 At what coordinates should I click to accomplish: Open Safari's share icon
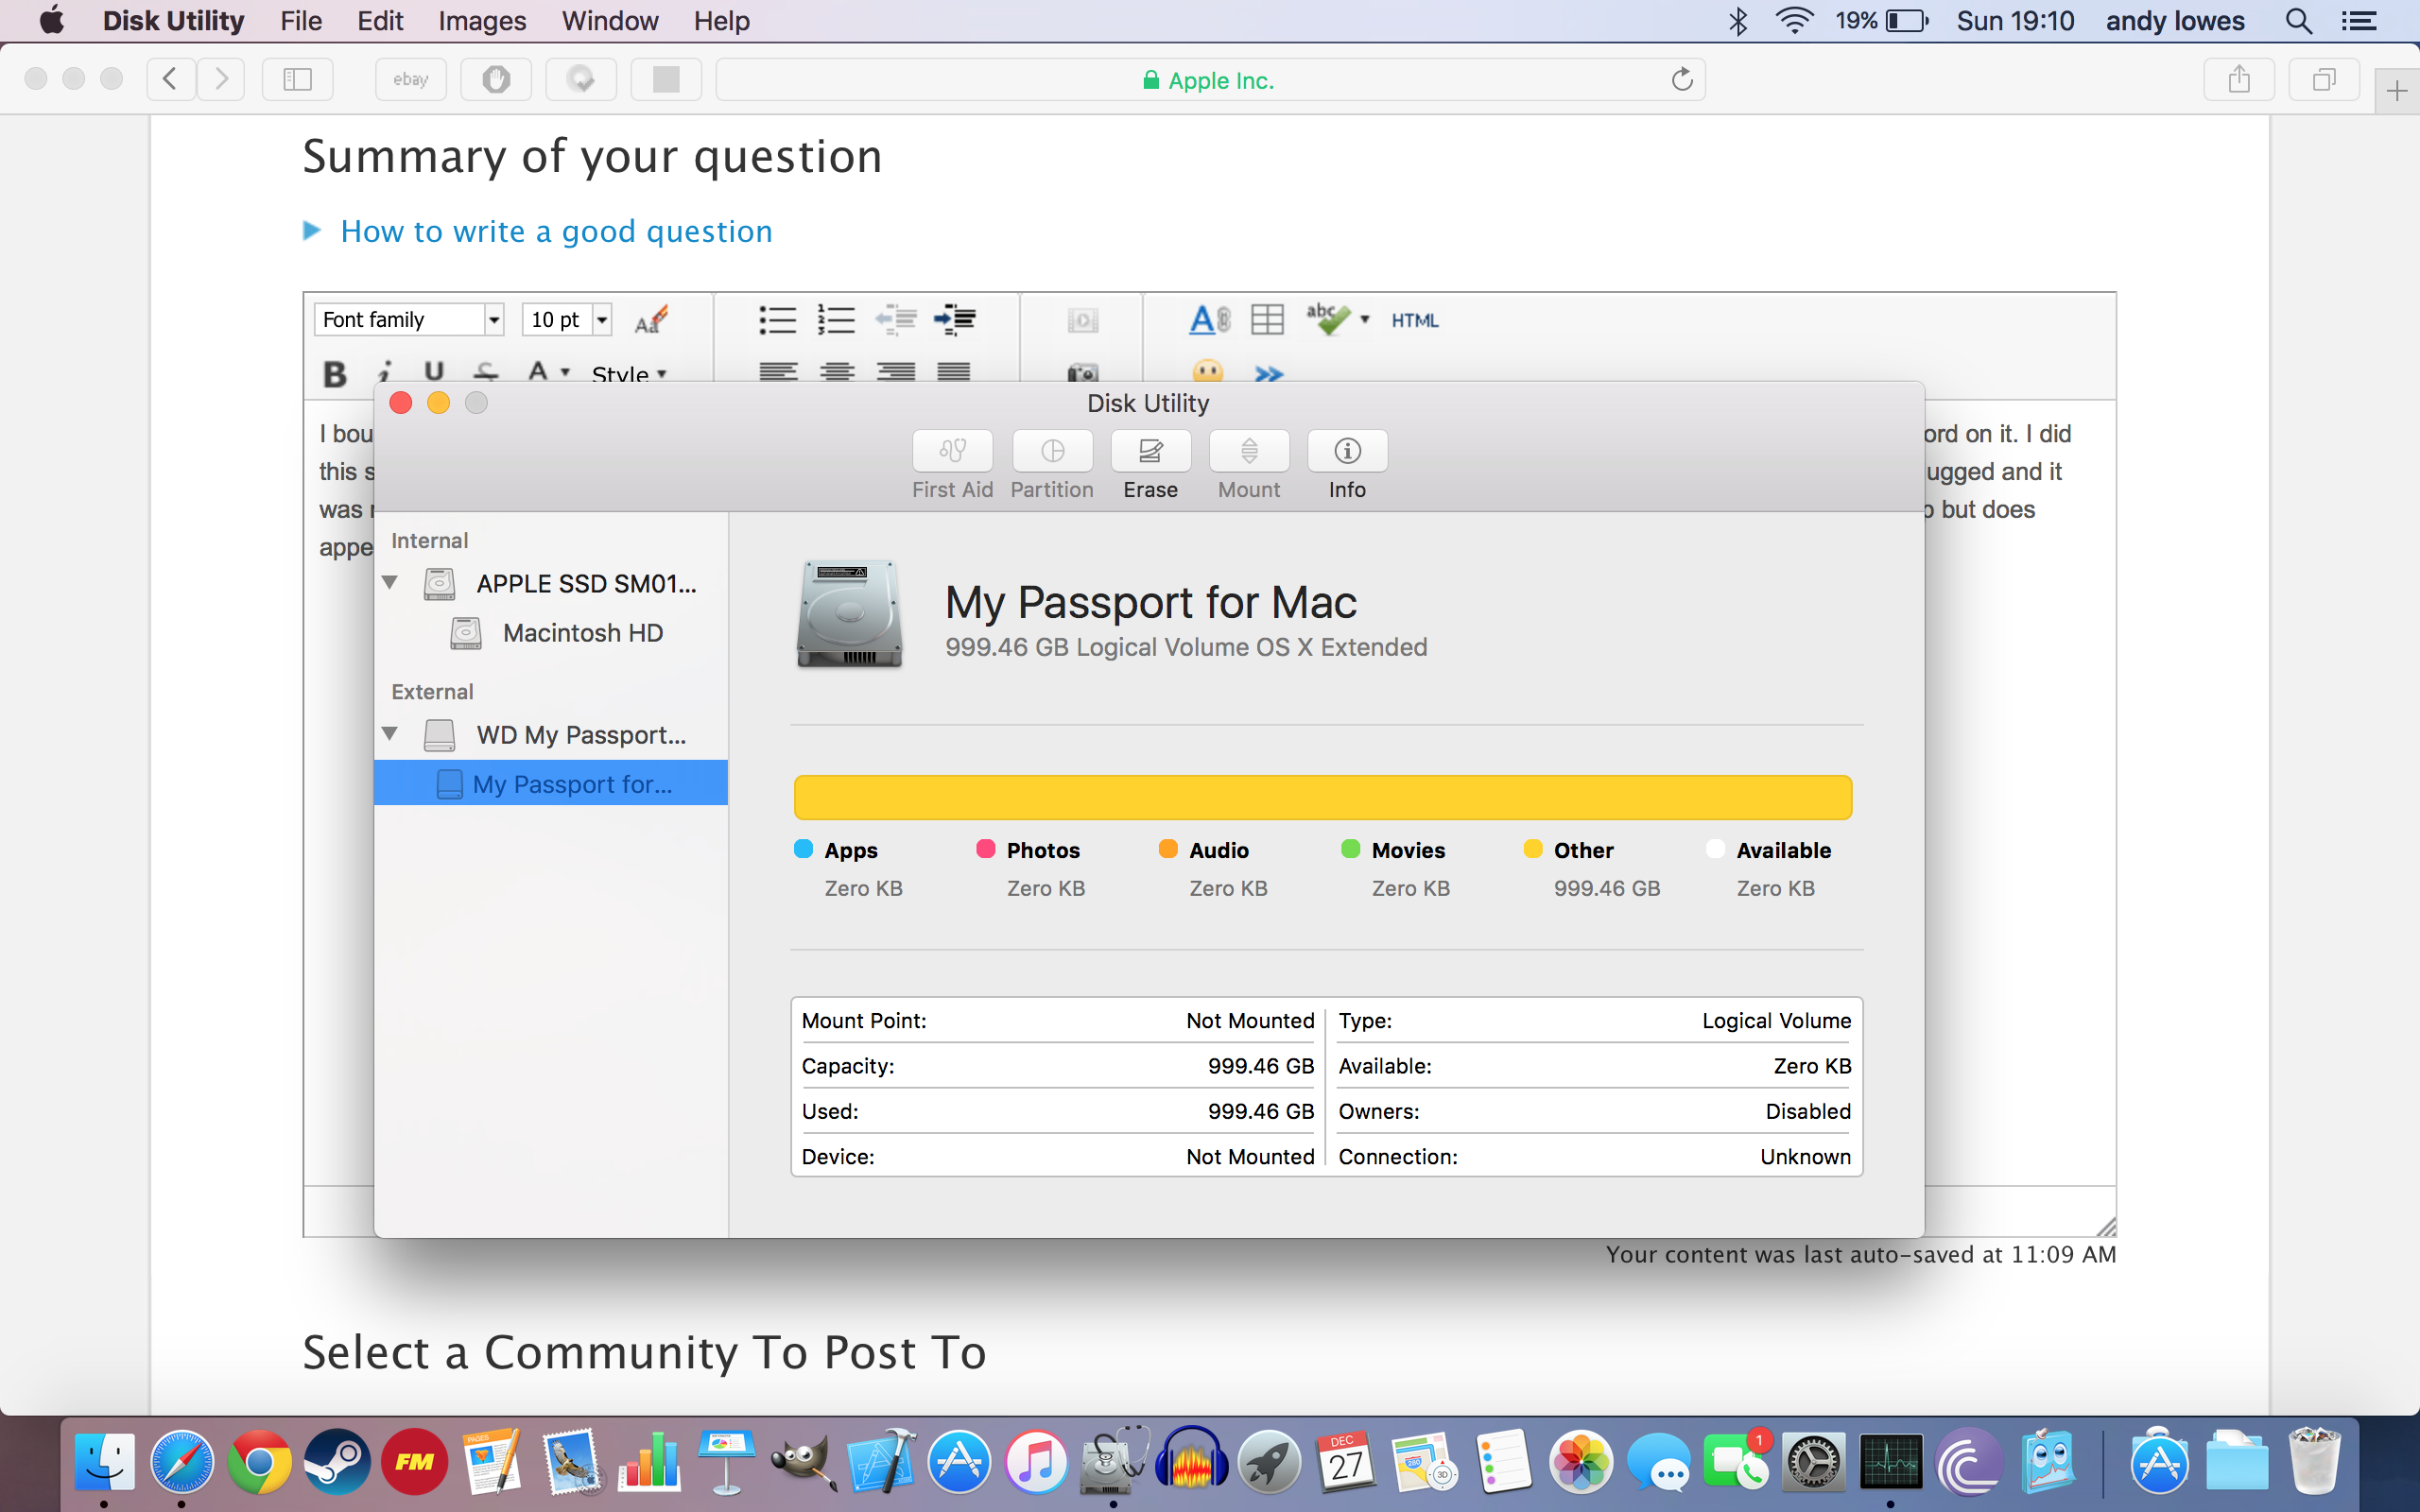click(x=2239, y=80)
